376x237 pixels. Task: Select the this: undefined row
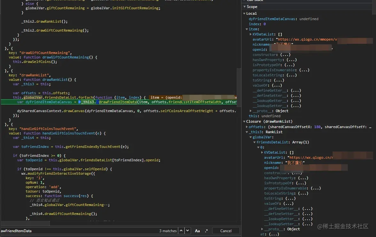coord(265,116)
